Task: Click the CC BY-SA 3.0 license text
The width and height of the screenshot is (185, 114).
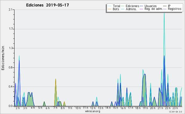Action: (175, 112)
